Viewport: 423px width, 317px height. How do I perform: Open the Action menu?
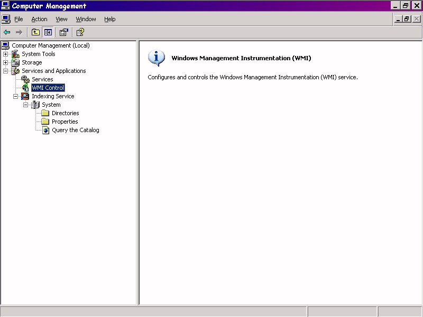[39, 19]
